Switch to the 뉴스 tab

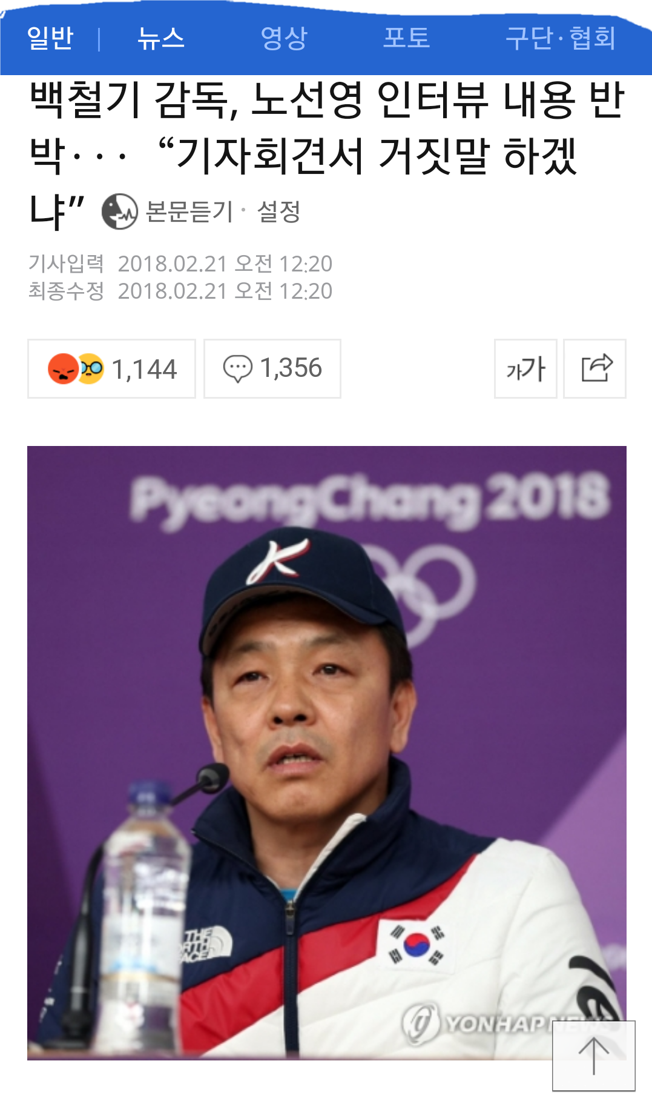tap(160, 38)
